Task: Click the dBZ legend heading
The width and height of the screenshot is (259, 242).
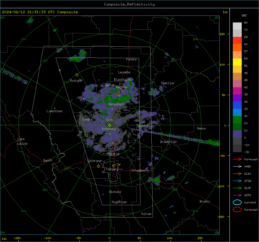Action: pyautogui.click(x=244, y=15)
